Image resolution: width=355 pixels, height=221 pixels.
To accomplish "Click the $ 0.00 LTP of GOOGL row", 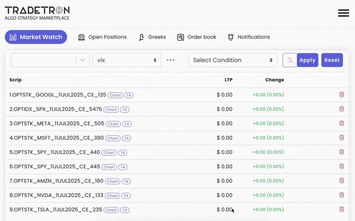I will pos(225,95).
